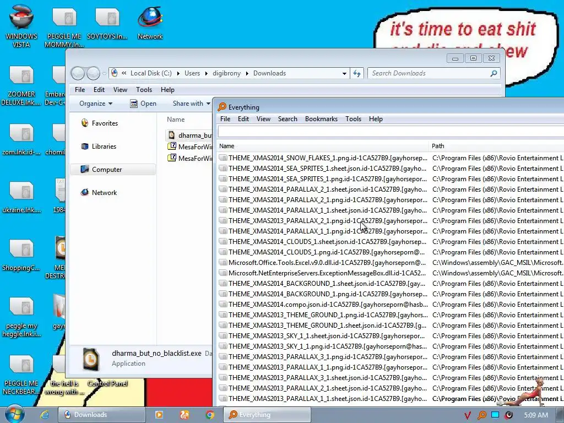Viewport: 564px width, 423px height.
Task: Select Network in Explorer navigation pane
Action: [x=104, y=192]
